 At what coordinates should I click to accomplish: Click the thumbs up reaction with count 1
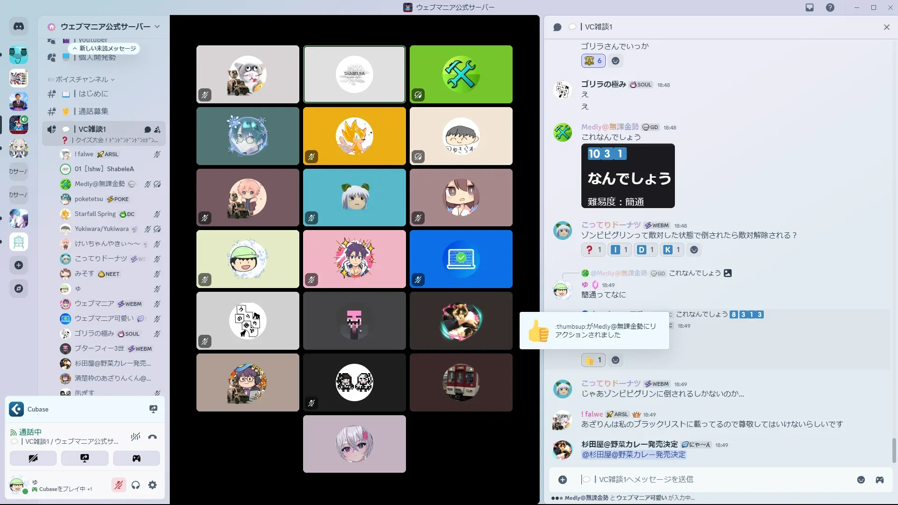594,360
